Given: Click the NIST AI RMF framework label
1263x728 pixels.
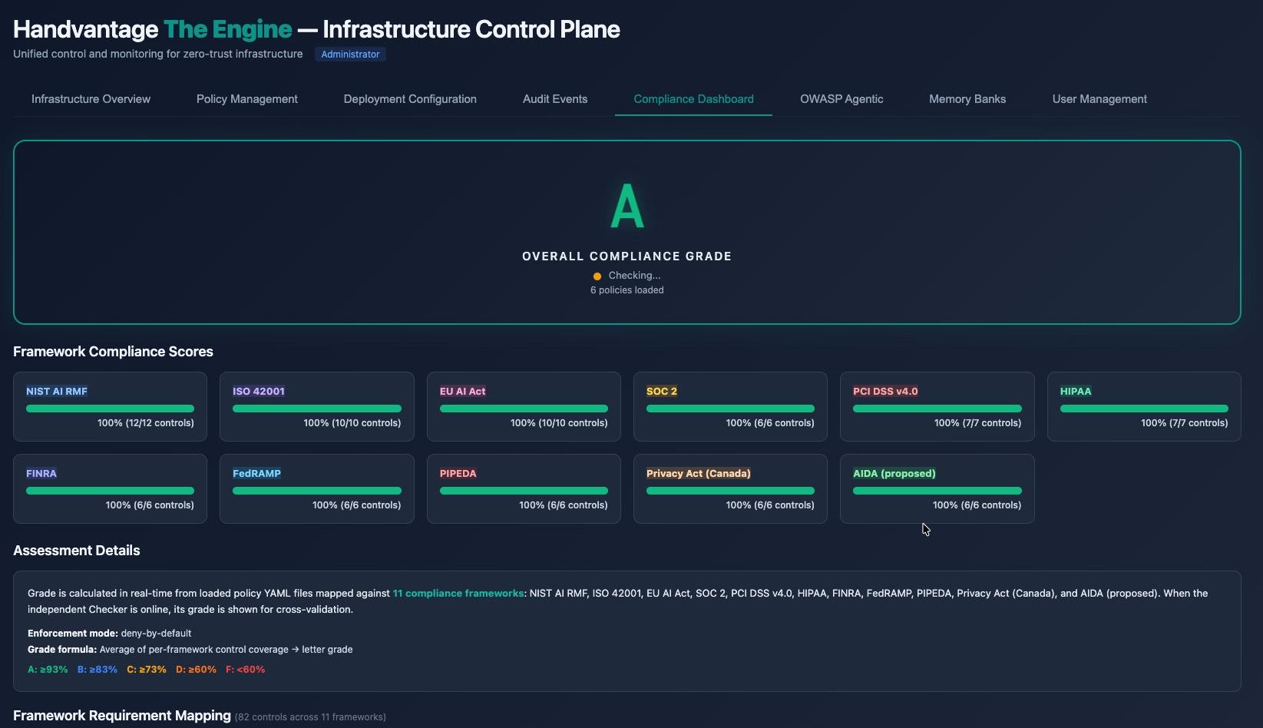Looking at the screenshot, I should 57,391.
